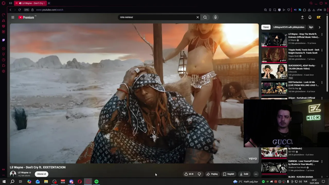Screen dimensions: 329x185
Task: Open 'Dark Knight Dummo' video title
Action: [x=304, y=51]
